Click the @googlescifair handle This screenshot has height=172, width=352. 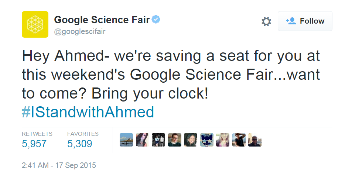80,32
